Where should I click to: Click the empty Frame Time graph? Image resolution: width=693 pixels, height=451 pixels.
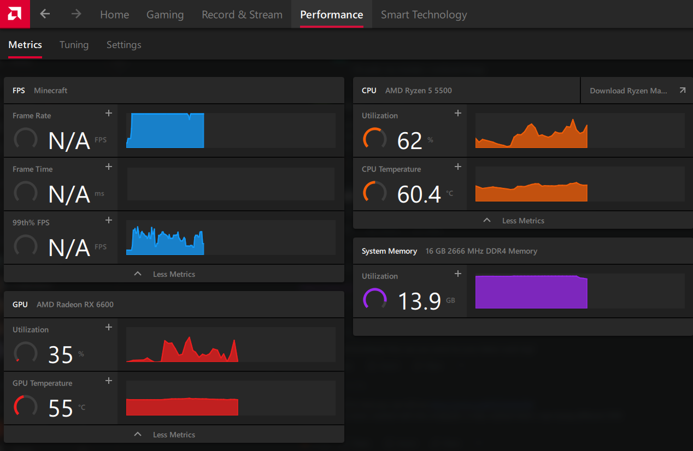coord(231,184)
